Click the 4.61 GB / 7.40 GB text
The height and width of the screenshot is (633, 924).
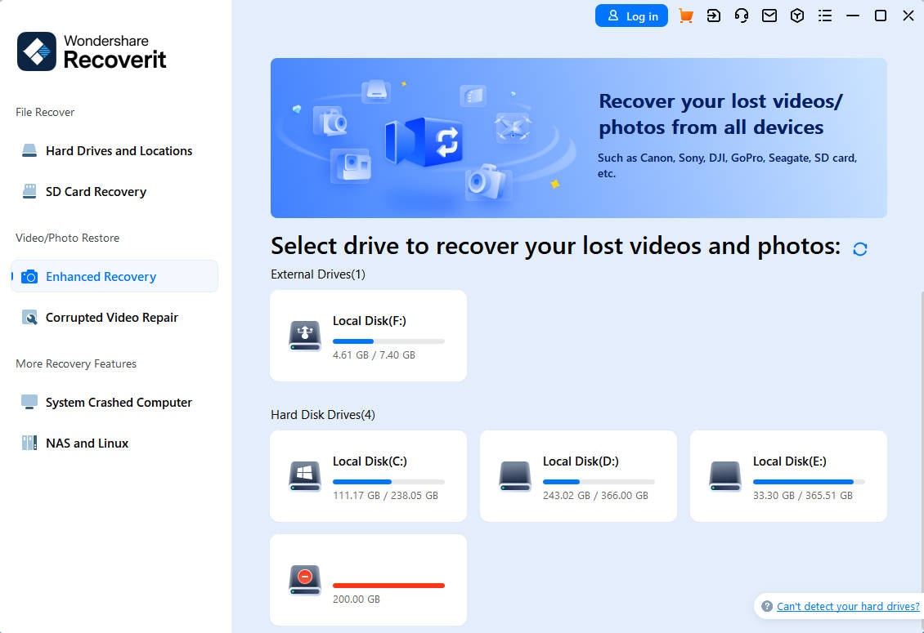[x=375, y=355]
